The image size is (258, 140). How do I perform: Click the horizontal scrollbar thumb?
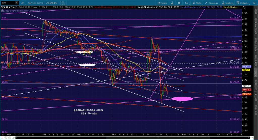pos(158,138)
